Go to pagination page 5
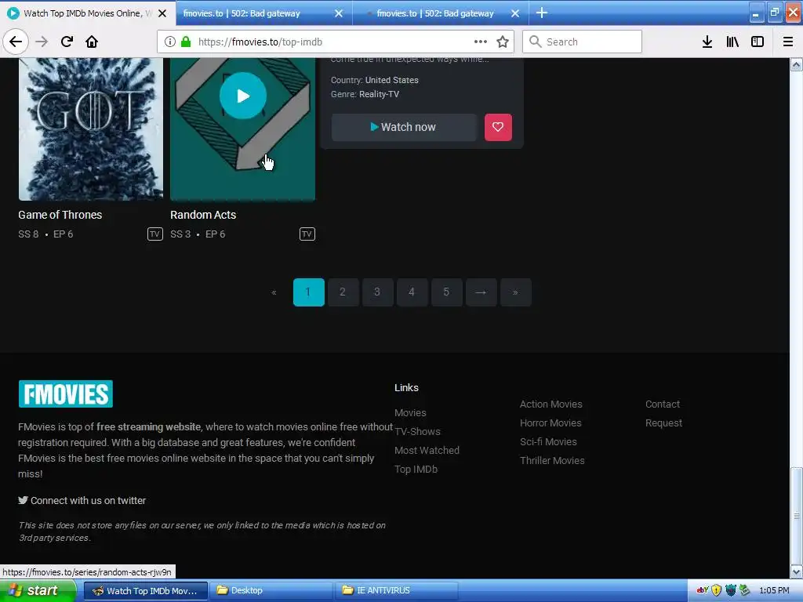The image size is (803, 602). (x=446, y=292)
